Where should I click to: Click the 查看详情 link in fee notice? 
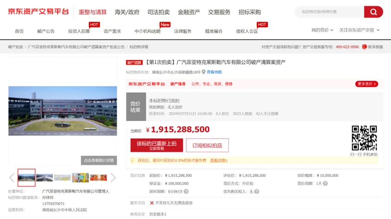point(219,160)
